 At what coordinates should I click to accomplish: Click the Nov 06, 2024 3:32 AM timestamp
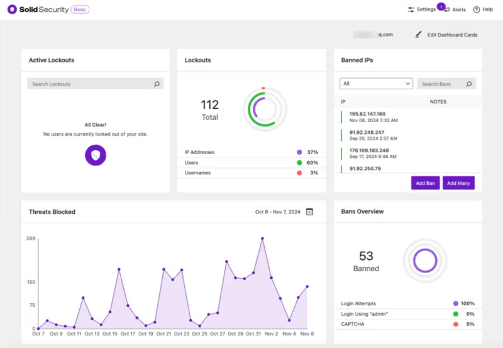tap(373, 120)
